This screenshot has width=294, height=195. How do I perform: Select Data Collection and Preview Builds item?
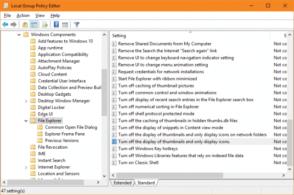[69, 87]
